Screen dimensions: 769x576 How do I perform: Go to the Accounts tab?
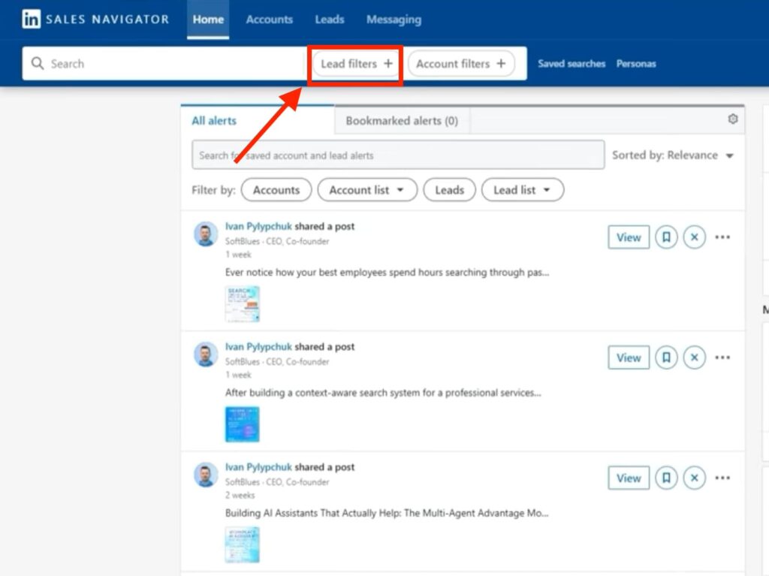coord(270,20)
